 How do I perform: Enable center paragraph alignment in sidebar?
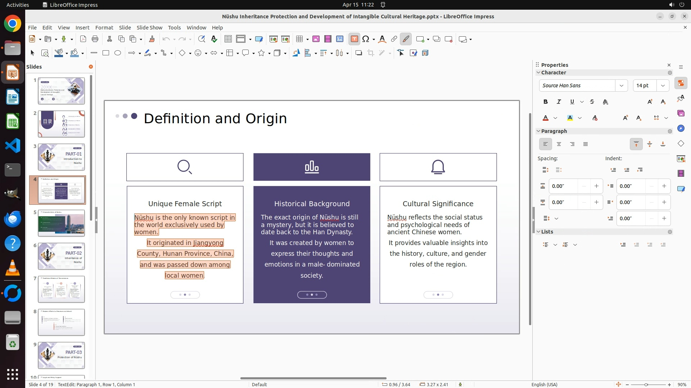pyautogui.click(x=559, y=144)
